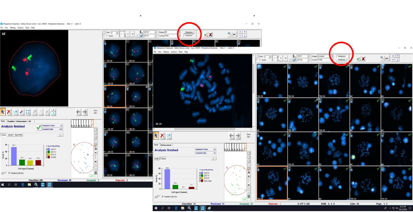The width and height of the screenshot is (413, 212).
Task: Toggle the Center checkbox in left window toolbar
Action: 106,35
